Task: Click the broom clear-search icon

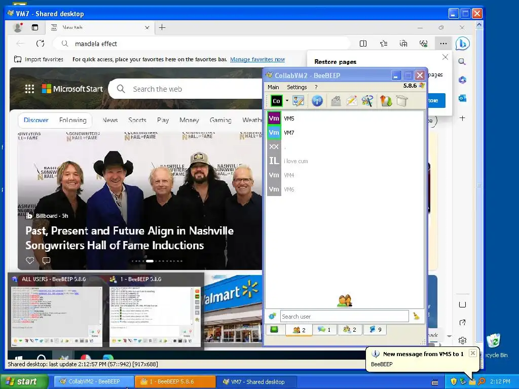Action: pyautogui.click(x=417, y=316)
